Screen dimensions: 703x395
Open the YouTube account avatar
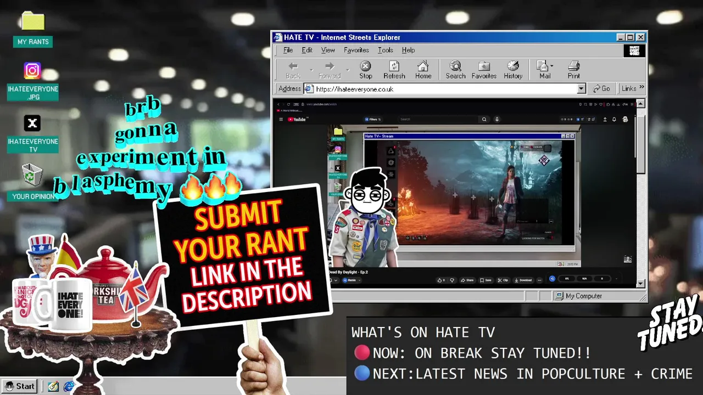pyautogui.click(x=625, y=119)
